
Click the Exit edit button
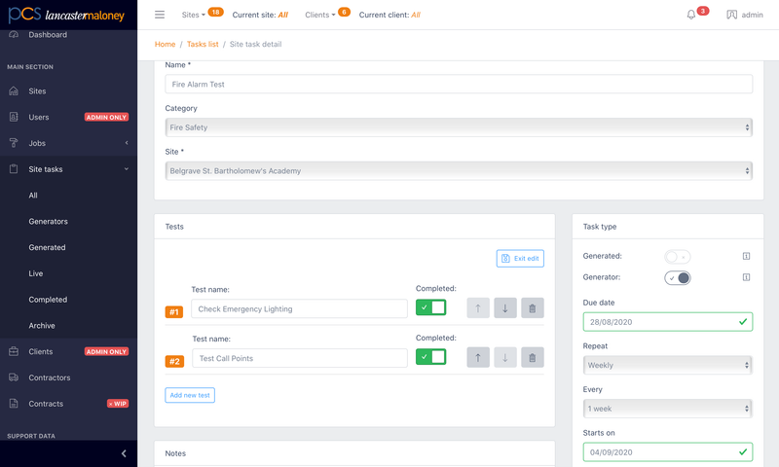pyautogui.click(x=520, y=259)
